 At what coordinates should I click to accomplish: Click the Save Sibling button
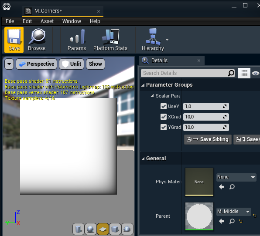208,139
